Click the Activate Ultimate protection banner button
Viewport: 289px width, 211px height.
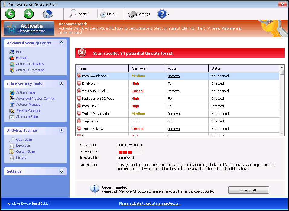tap(29, 28)
